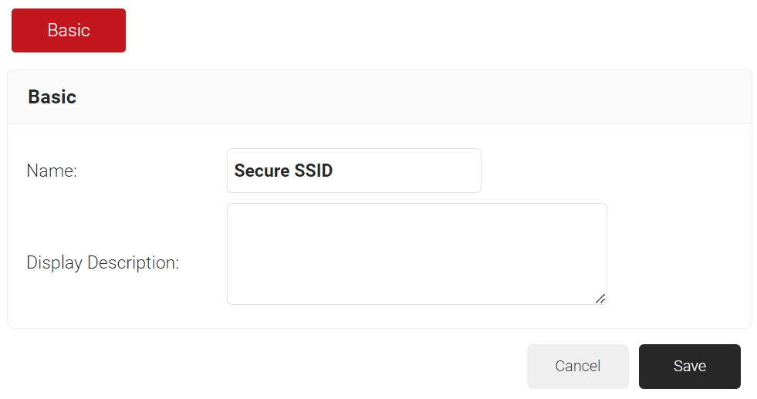The height and width of the screenshot is (399, 757).
Task: Click the diagonal resize grip in description box
Action: (x=600, y=298)
